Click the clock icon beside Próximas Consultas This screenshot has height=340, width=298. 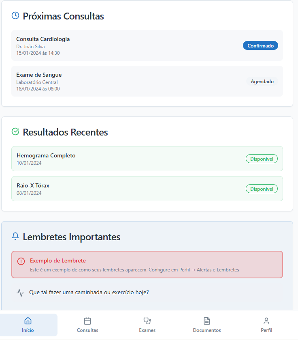(15, 16)
